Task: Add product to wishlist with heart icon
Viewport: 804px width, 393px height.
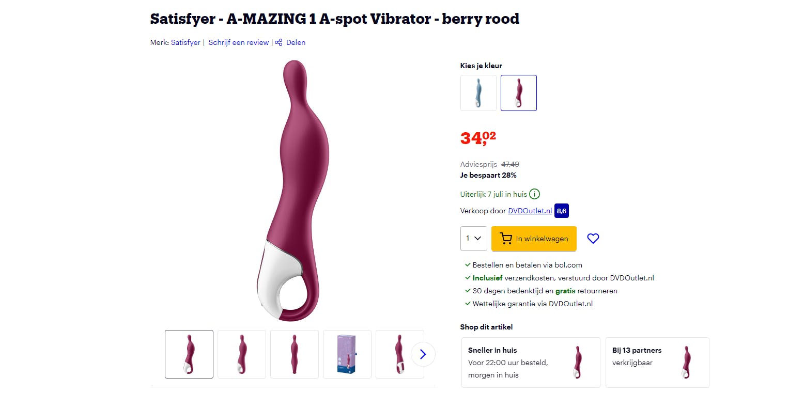Action: tap(593, 239)
